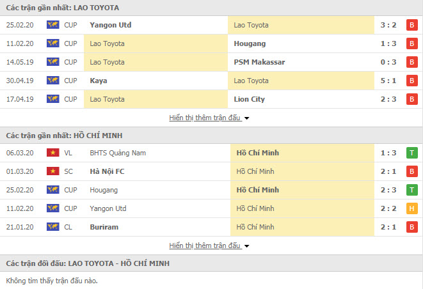Viewport: 423px width, 289px height.
Task: Click the green T badge for BHTS Quảng Nam match
Action: 411,153
